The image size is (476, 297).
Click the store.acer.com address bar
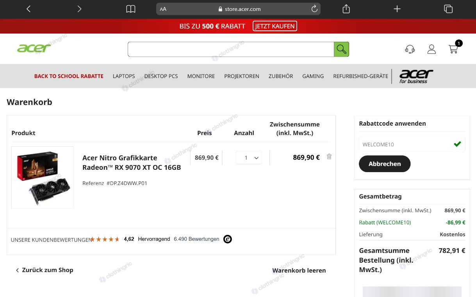[238, 9]
